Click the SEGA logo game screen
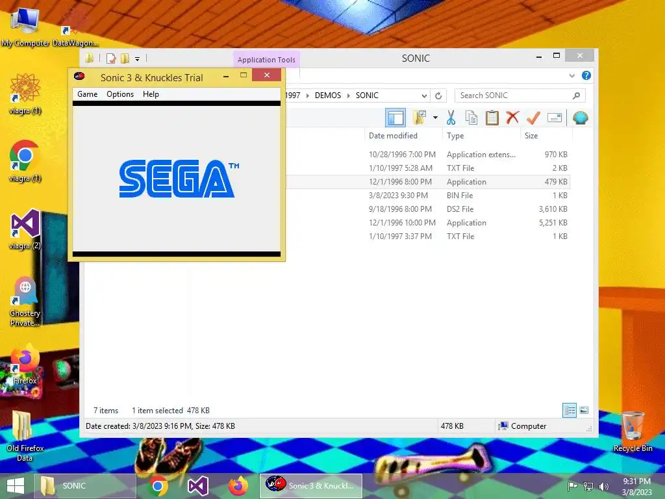Screen dimensions: 665x499 pyautogui.click(x=177, y=179)
